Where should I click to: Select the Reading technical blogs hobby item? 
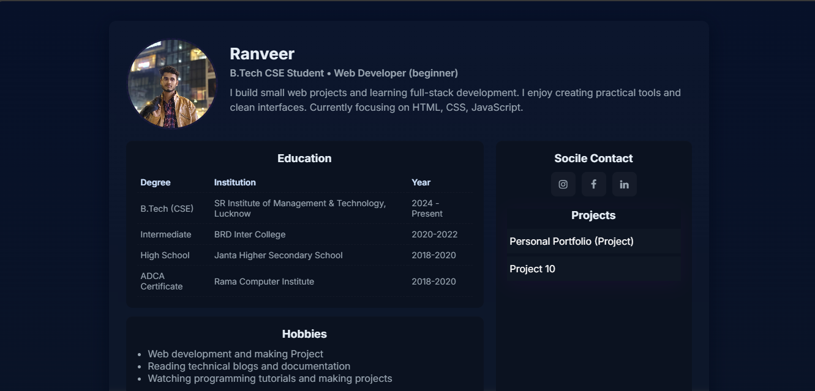[x=249, y=366]
